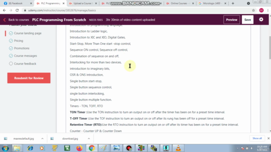271x152 pixels.
Task: Click the text 'OSR & ONS introduction,'
Action: pyautogui.click(x=86, y=75)
